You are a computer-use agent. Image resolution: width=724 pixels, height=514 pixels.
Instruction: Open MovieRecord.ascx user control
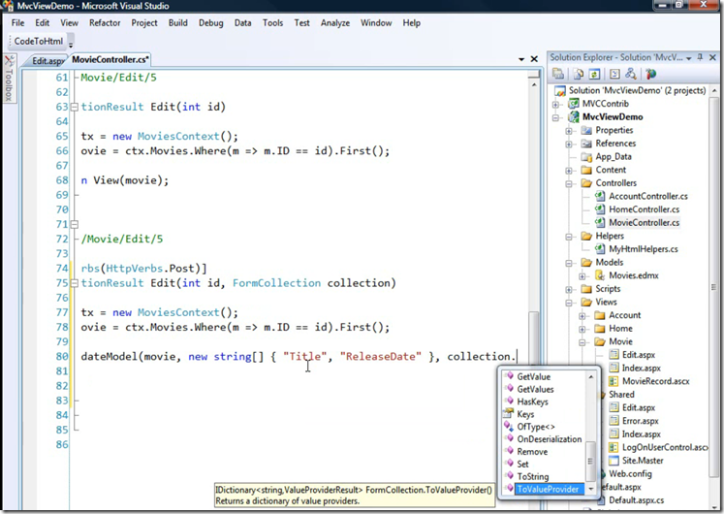point(655,381)
